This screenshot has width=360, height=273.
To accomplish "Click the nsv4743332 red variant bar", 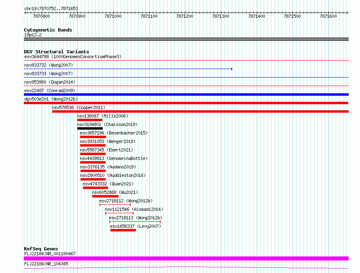I will (x=95, y=188).
